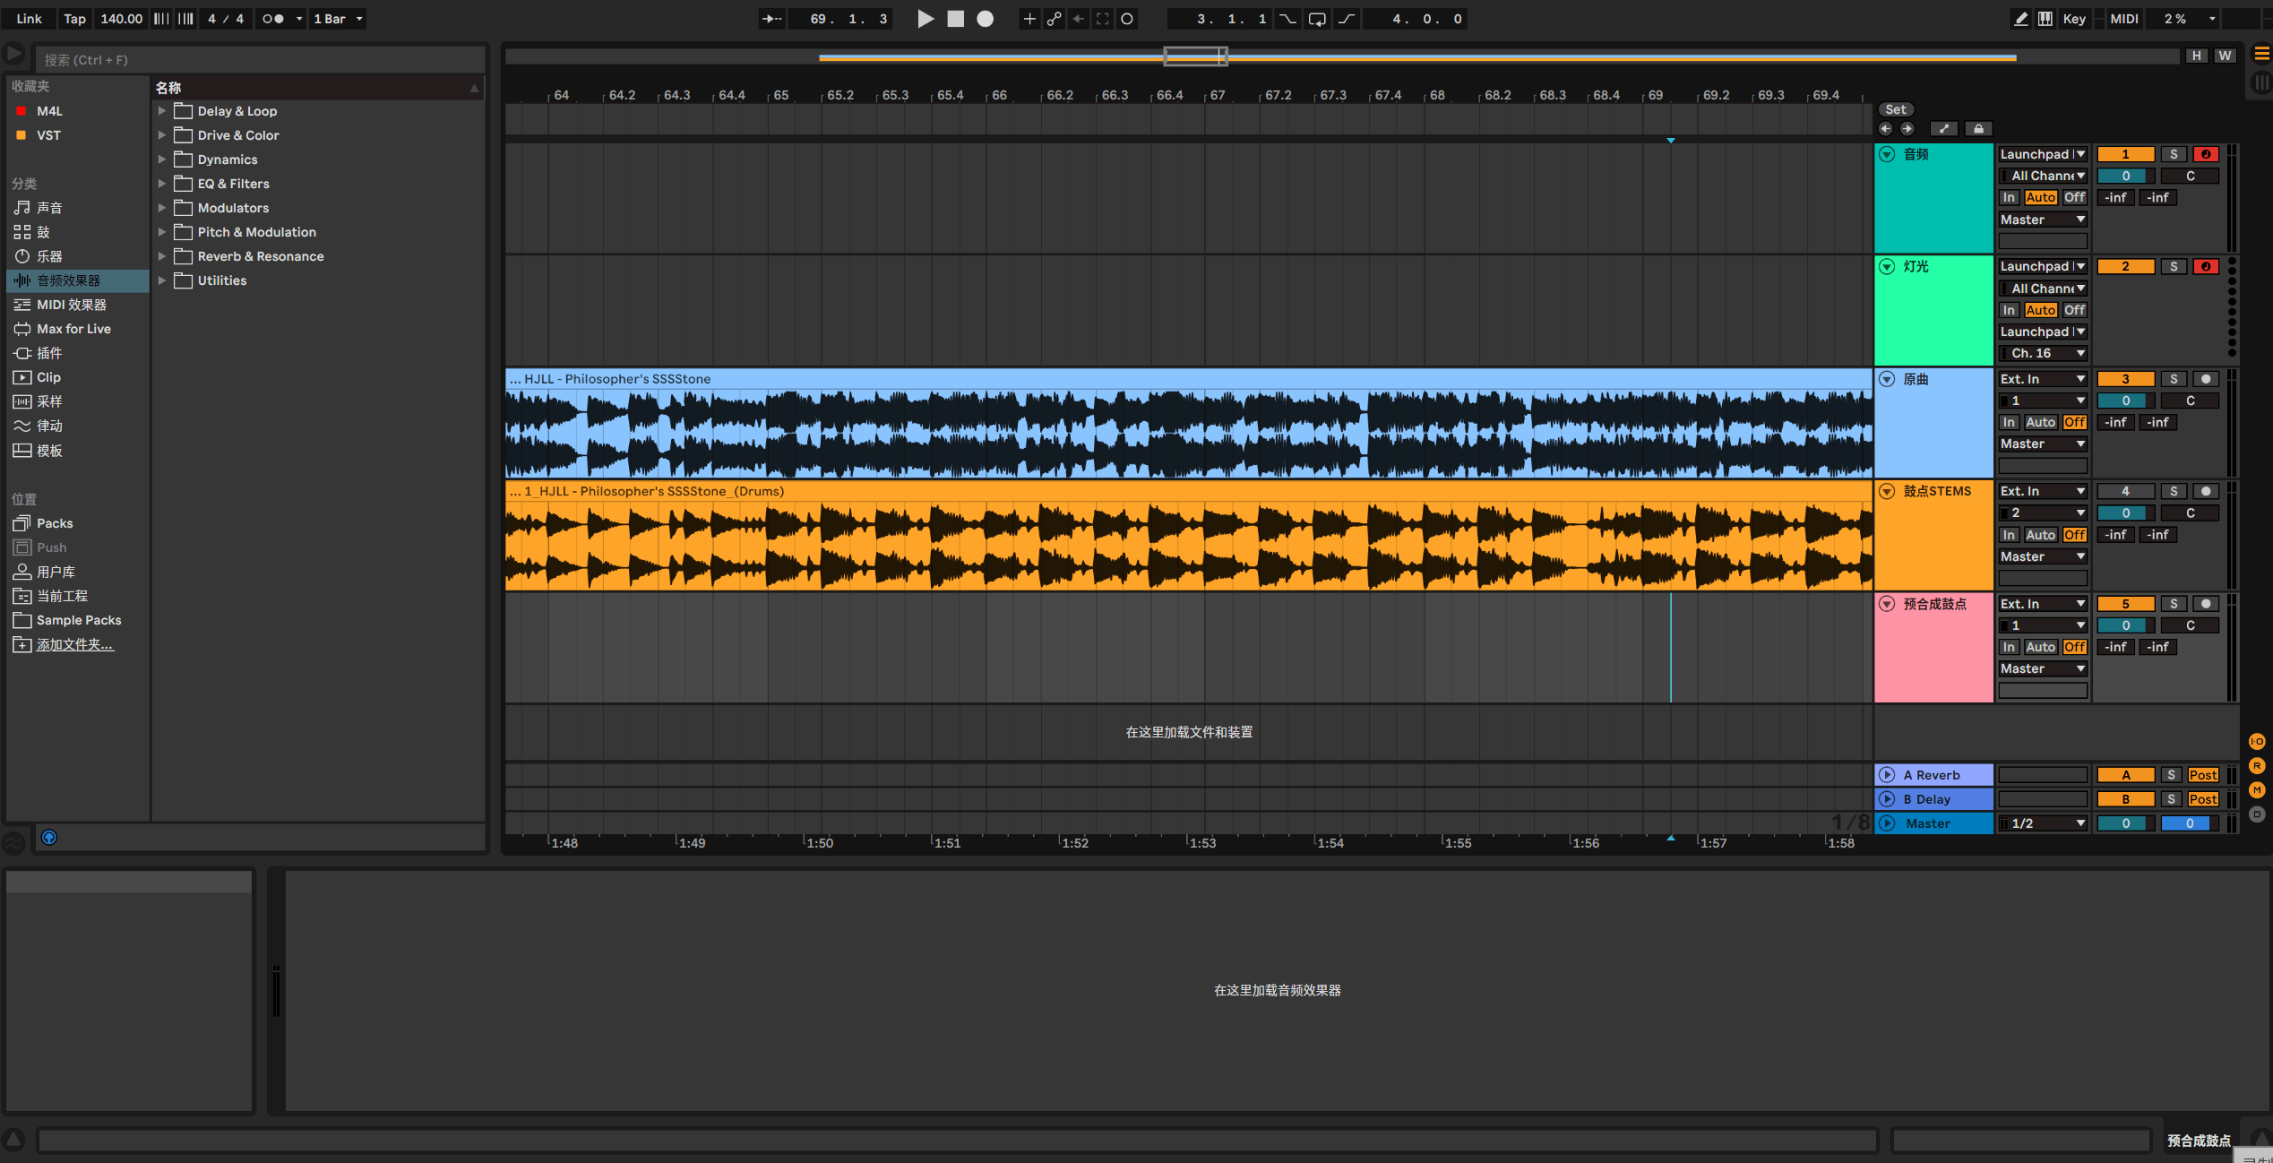The image size is (2273, 1163).
Task: Click the Tap tempo button
Action: click(x=74, y=19)
